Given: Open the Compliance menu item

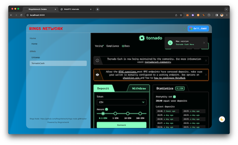Looking at the screenshot, I should (113, 46).
